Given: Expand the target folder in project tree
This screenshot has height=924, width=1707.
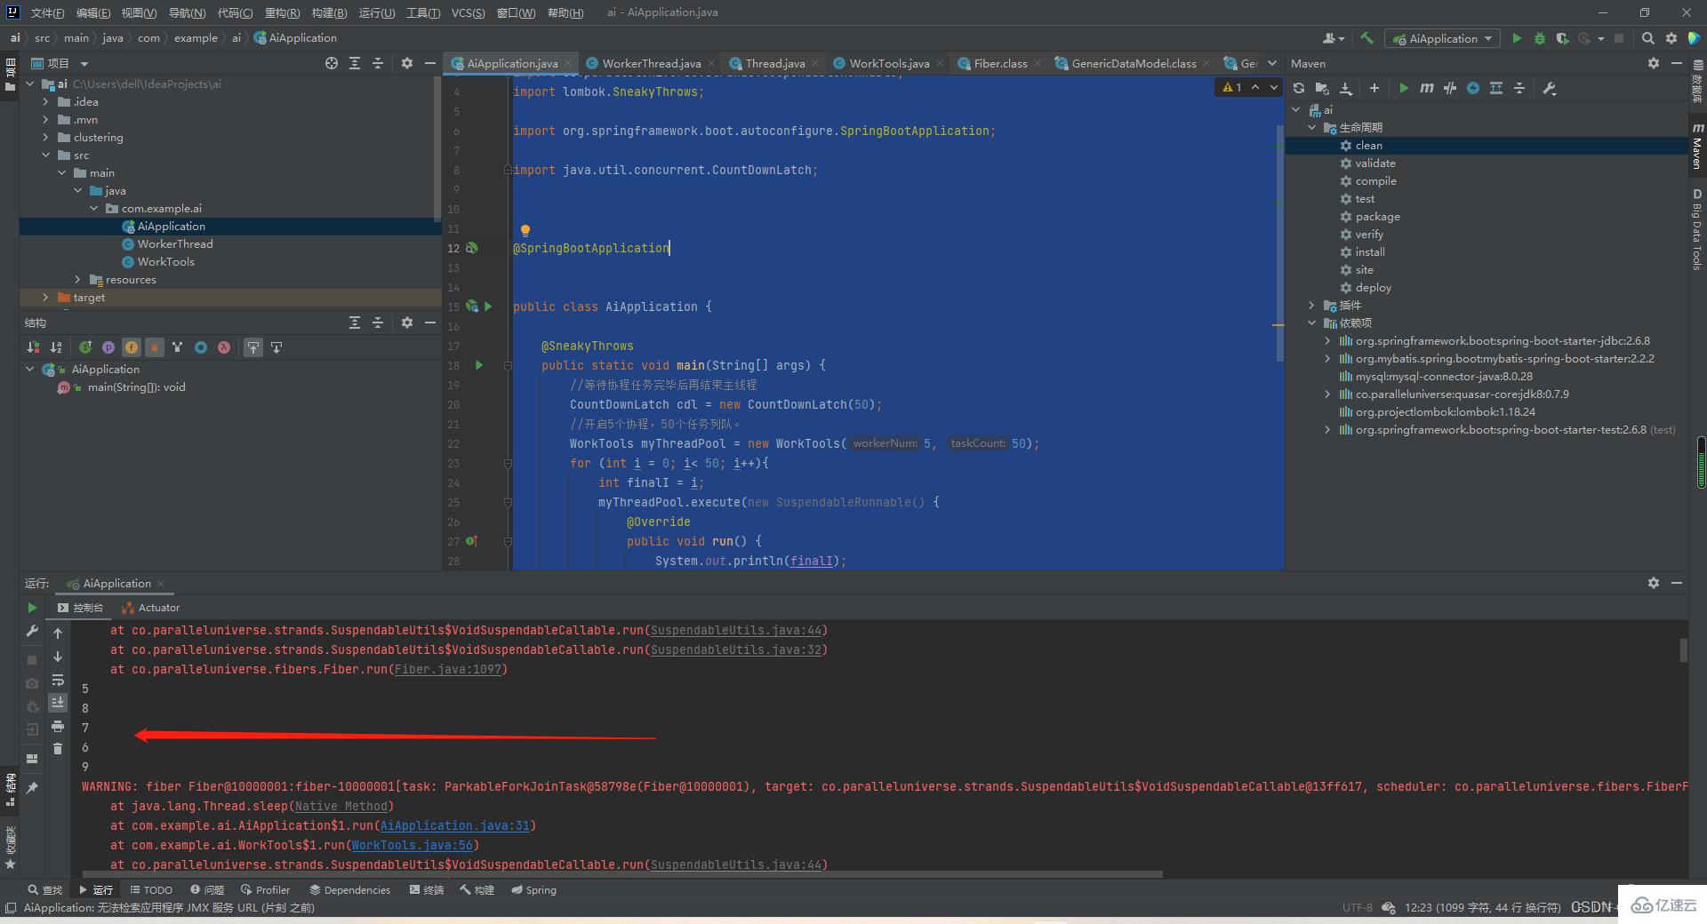Looking at the screenshot, I should [x=45, y=298].
